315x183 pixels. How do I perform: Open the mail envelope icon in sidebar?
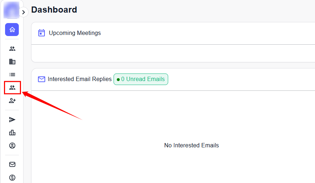pyautogui.click(x=12, y=164)
